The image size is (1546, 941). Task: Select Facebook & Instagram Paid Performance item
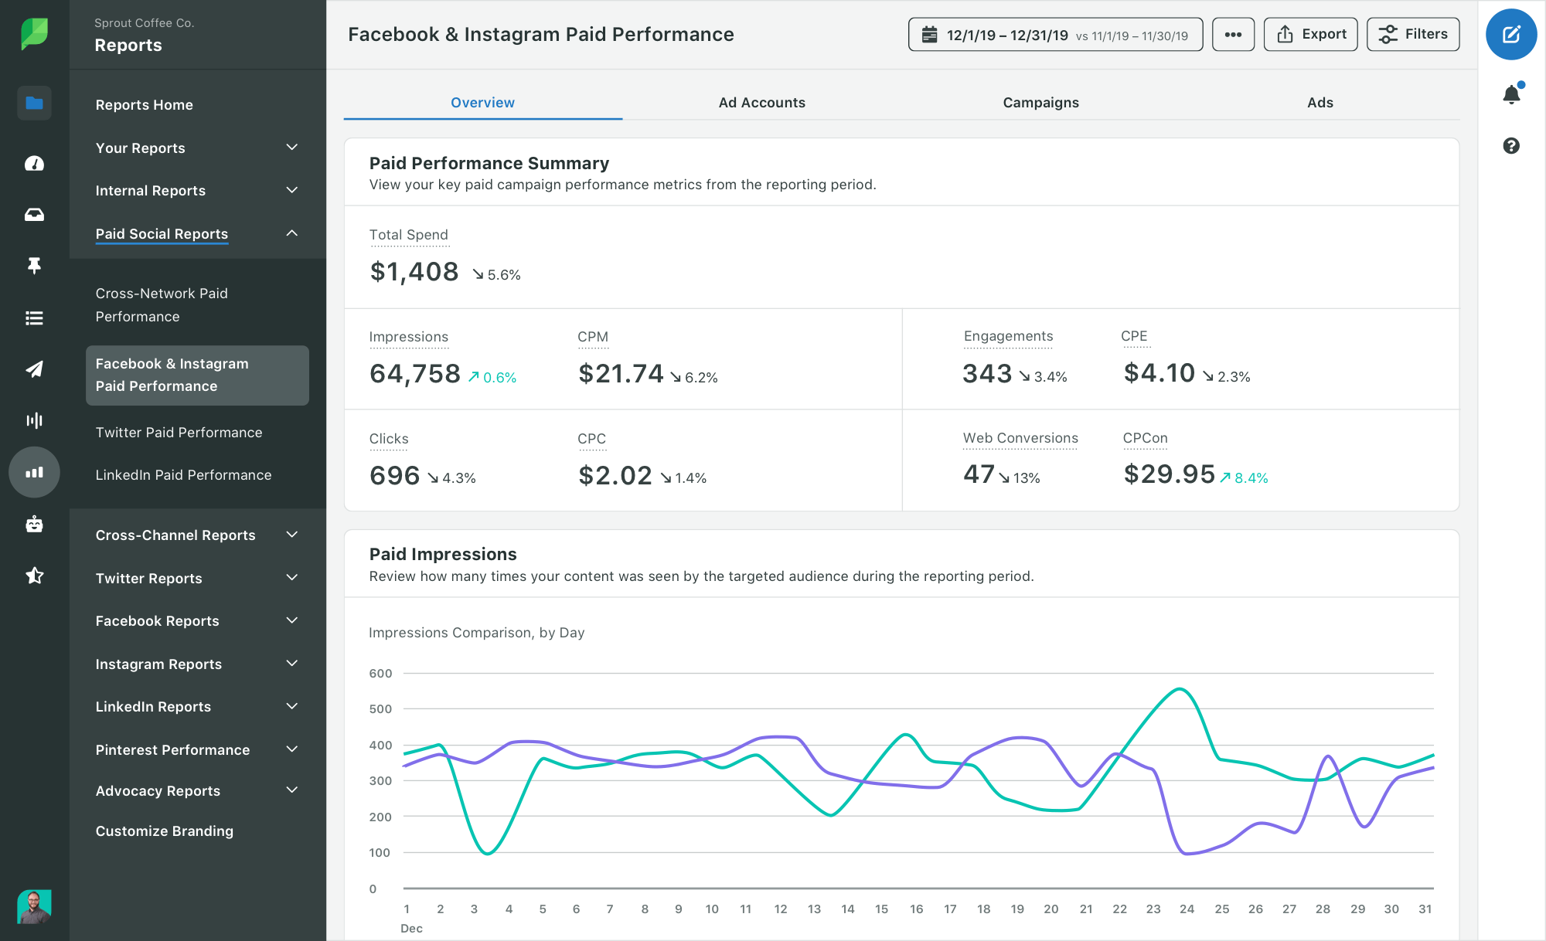[x=197, y=375]
